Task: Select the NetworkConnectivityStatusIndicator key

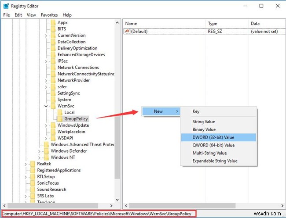Action: 86,74
